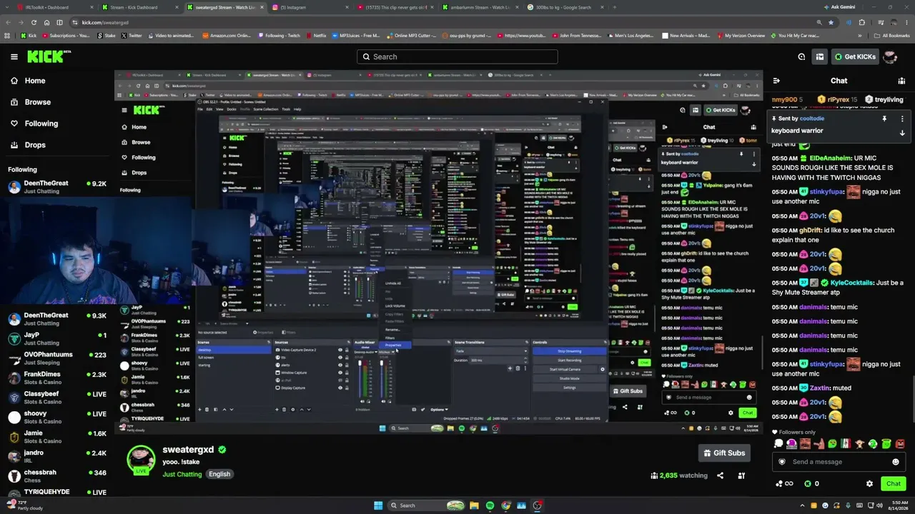Open a new Chrome tab

614,7
